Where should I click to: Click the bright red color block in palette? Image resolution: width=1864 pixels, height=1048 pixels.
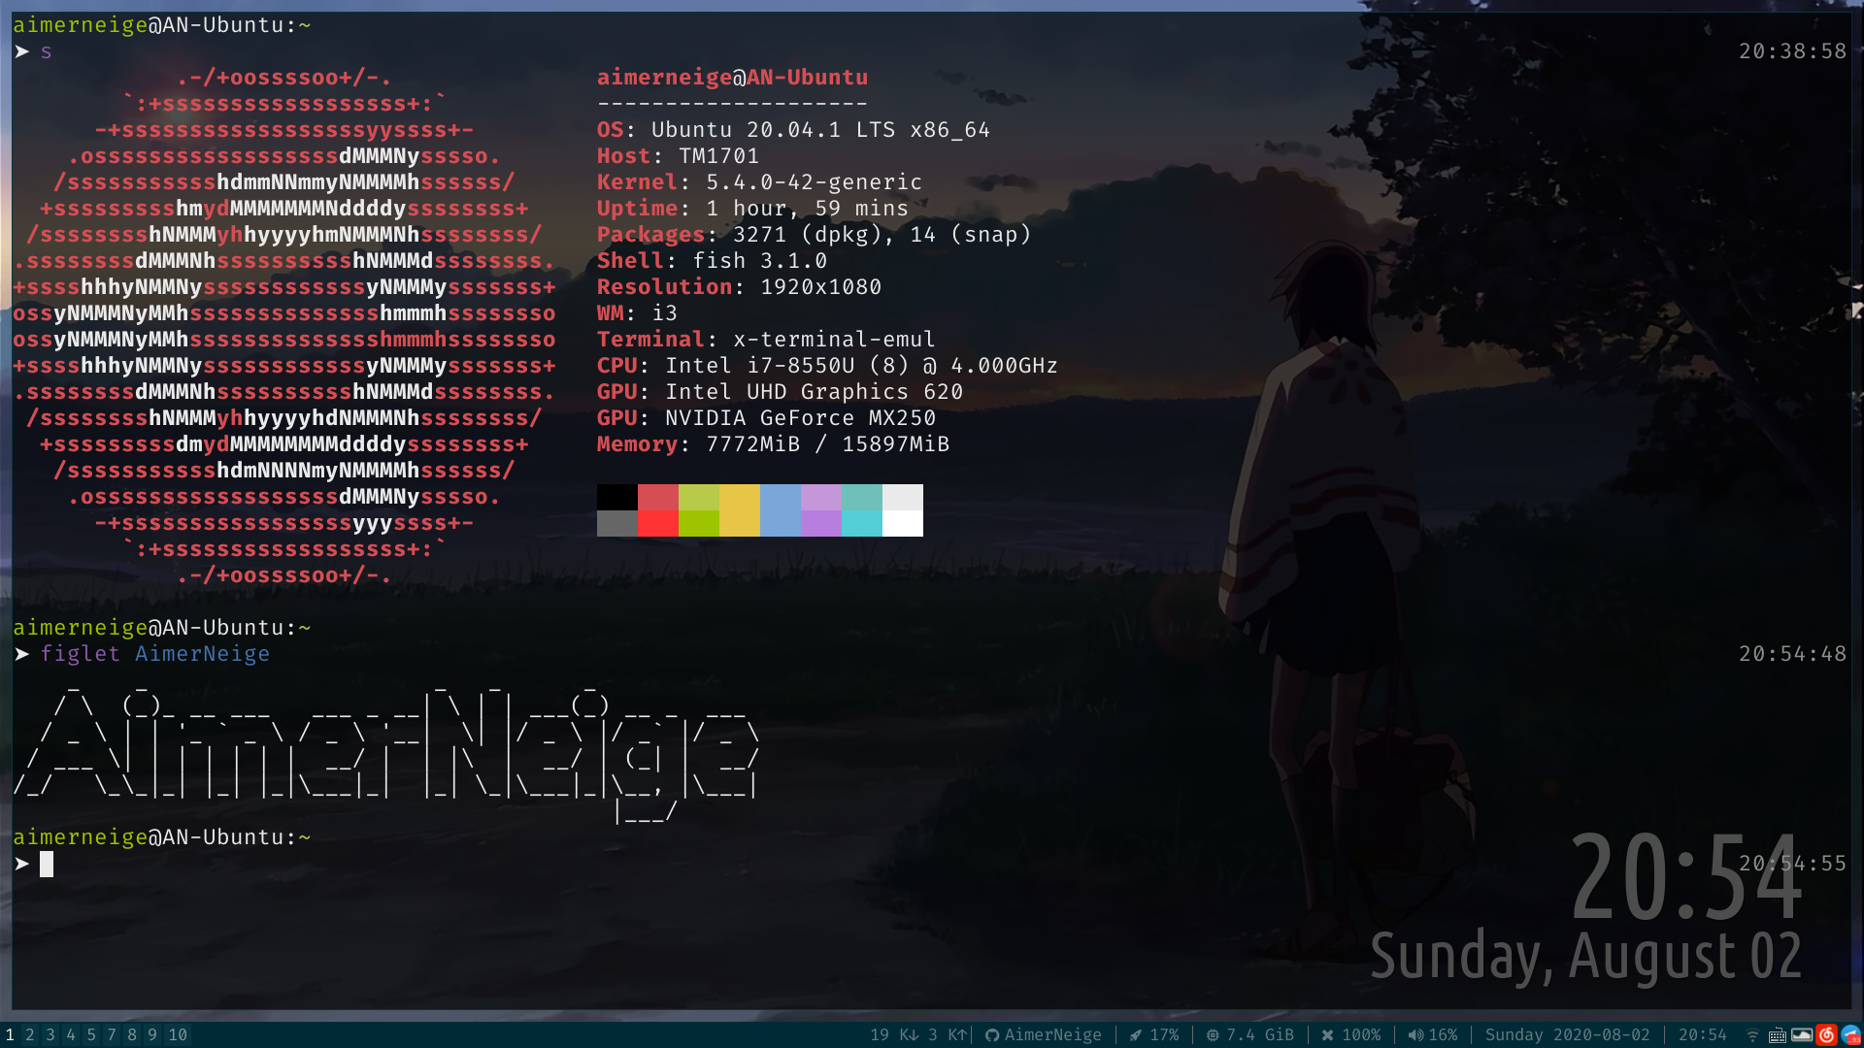[658, 524]
